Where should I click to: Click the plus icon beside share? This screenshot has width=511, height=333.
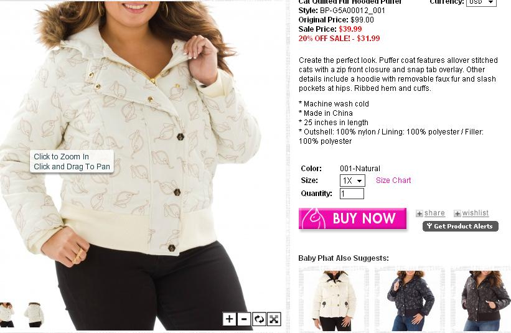(x=420, y=213)
